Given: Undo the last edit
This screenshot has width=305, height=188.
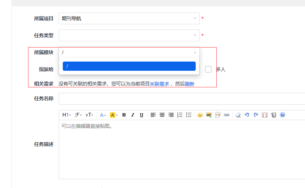Looking at the screenshot, I should point(247,115).
